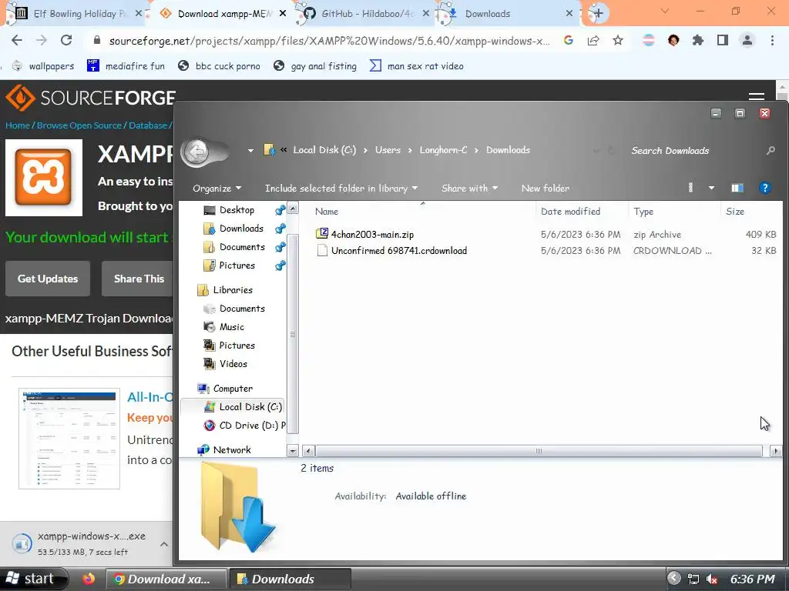789x591 pixels.
Task: Change your view icon in Explorer
Action: click(691, 188)
